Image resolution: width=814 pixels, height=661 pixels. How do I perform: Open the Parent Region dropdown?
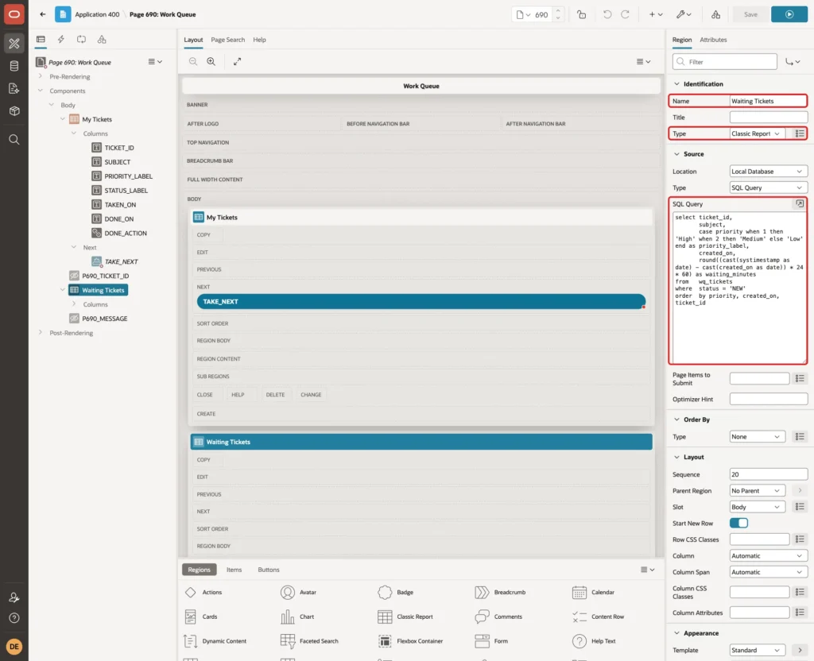click(x=757, y=491)
